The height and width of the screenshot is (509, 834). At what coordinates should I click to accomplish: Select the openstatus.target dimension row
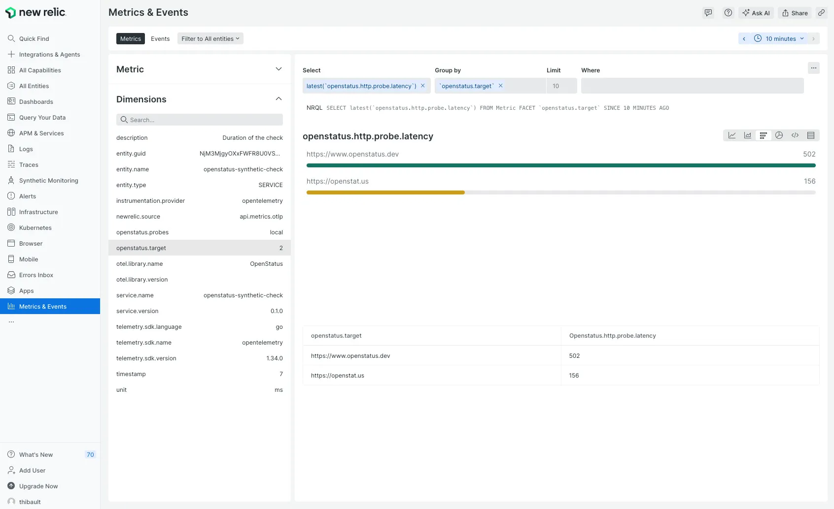(x=199, y=248)
